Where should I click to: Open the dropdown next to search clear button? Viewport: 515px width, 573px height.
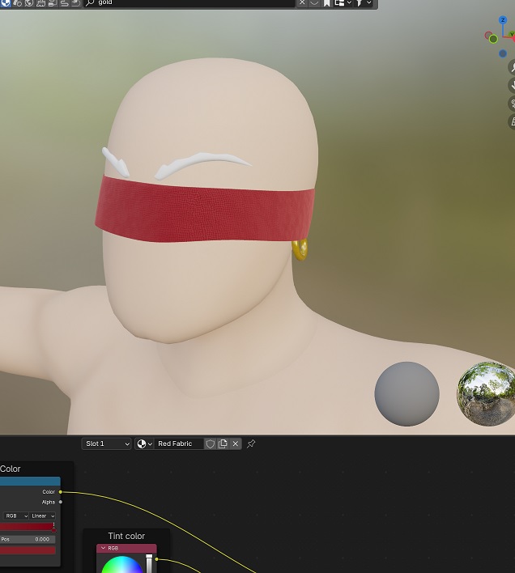tap(314, 2)
